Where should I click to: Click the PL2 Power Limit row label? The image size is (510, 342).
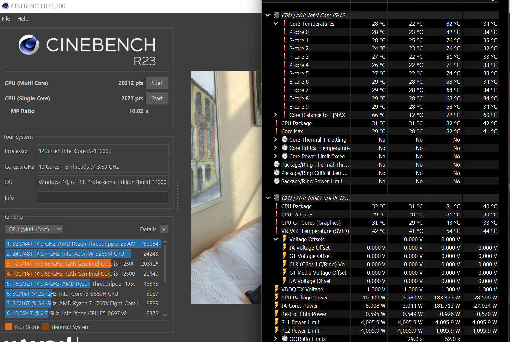coord(300,331)
